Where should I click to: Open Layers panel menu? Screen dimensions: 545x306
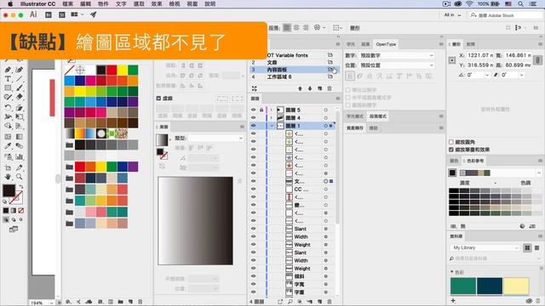pyautogui.click(x=337, y=99)
